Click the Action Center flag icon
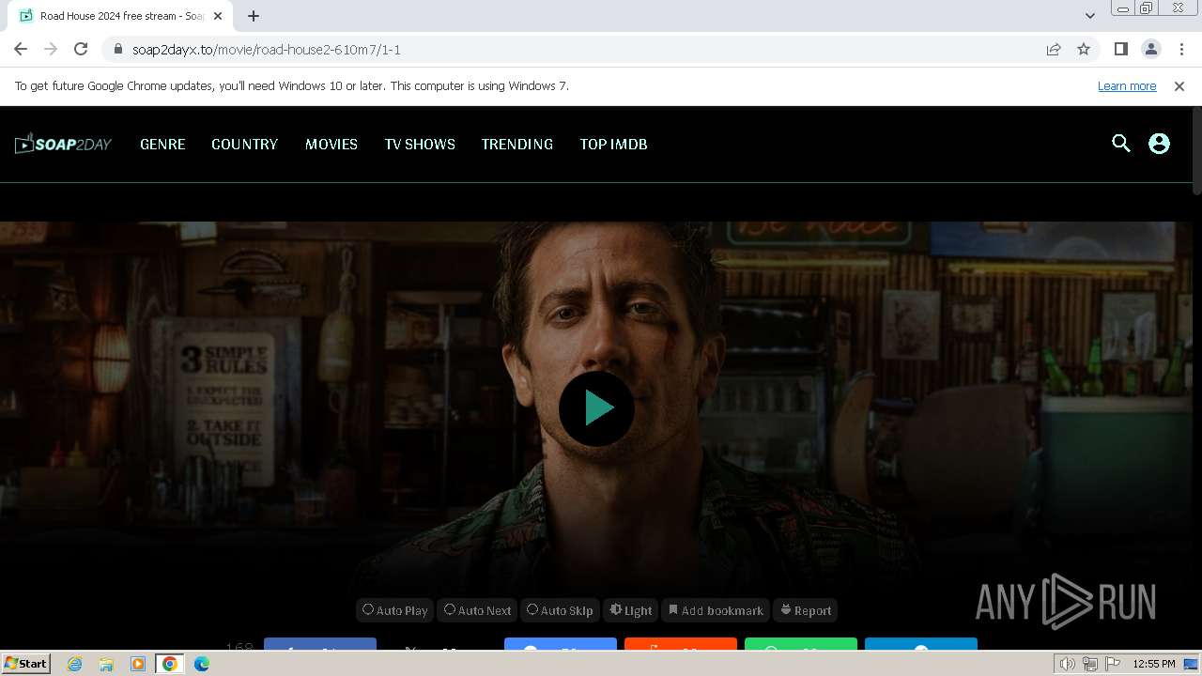 tap(1113, 664)
